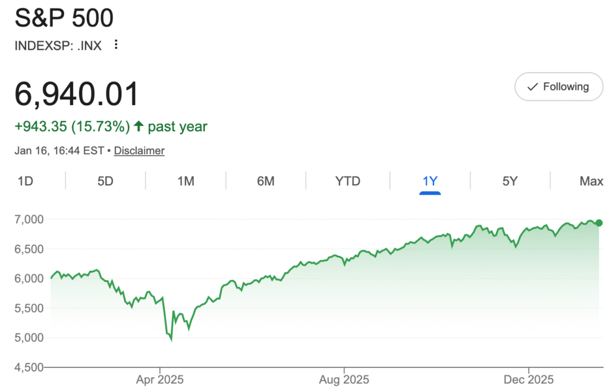
Task: Click the Aug 2025 axis label
Action: point(344,379)
